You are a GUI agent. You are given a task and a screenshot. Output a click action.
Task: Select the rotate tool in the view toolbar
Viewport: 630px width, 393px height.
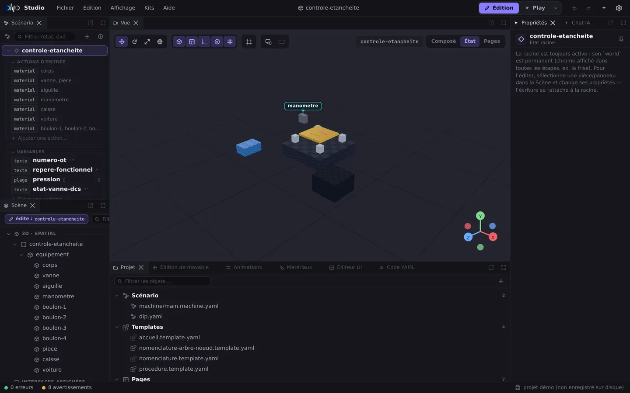click(x=134, y=41)
